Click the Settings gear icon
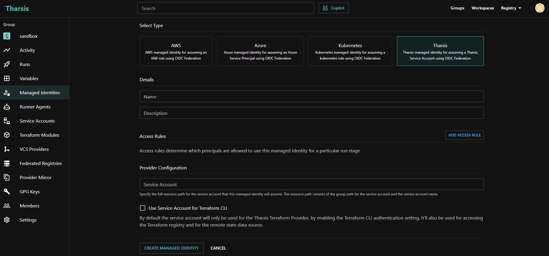The height and width of the screenshot is (256, 549). click(x=7, y=220)
